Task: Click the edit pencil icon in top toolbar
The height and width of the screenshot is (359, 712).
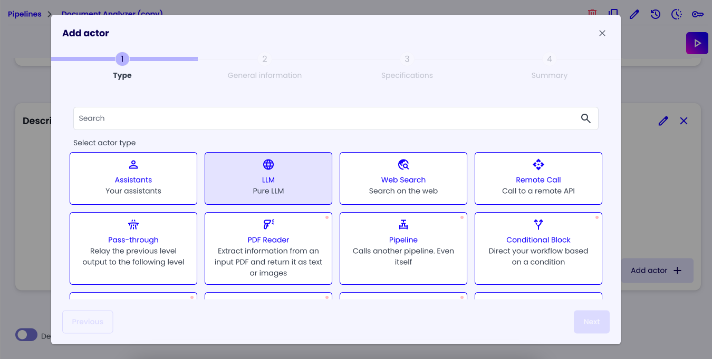Action: click(634, 14)
